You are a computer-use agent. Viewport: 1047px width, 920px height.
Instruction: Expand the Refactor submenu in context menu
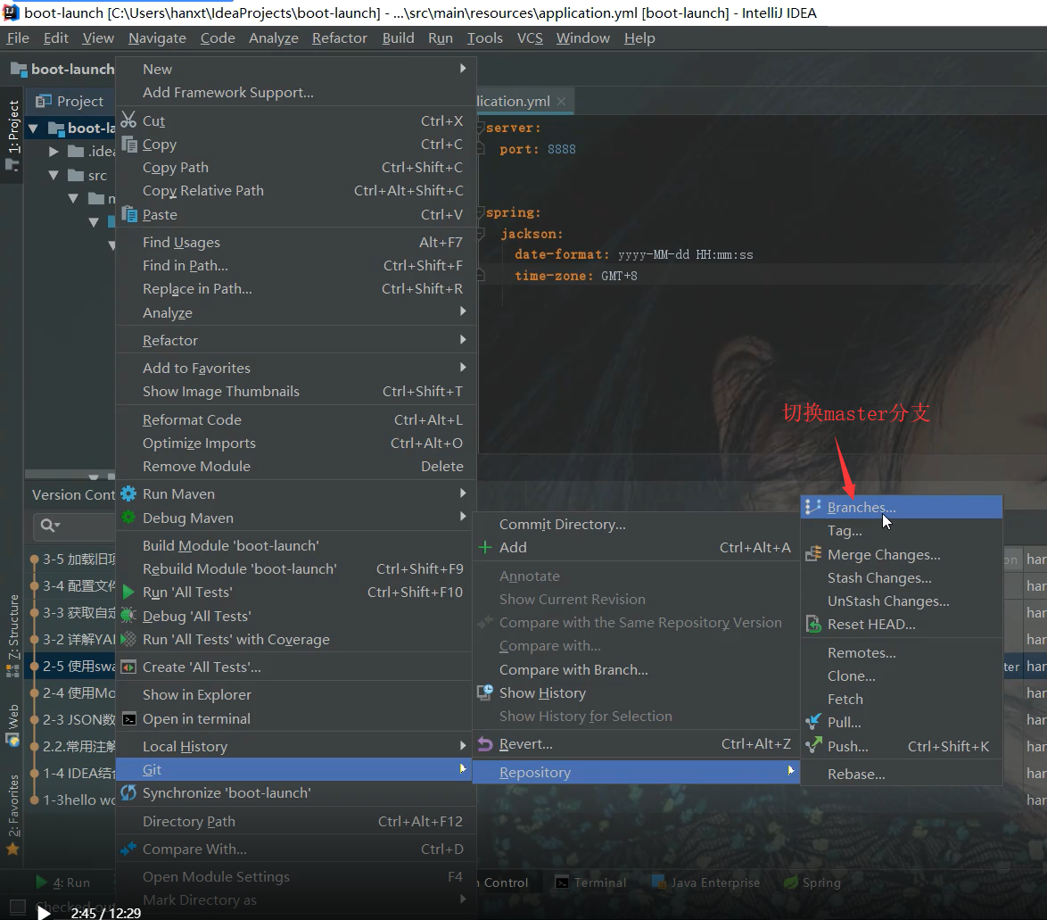pyautogui.click(x=463, y=339)
